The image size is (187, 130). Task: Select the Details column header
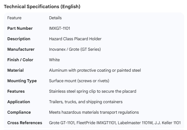click(x=55, y=18)
